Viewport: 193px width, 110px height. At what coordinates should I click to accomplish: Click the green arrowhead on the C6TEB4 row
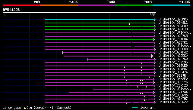[154, 39]
